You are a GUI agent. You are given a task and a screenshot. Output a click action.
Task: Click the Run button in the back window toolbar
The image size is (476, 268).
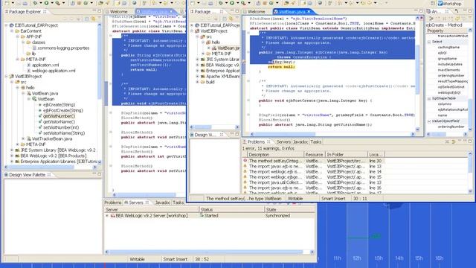[x=46, y=3]
